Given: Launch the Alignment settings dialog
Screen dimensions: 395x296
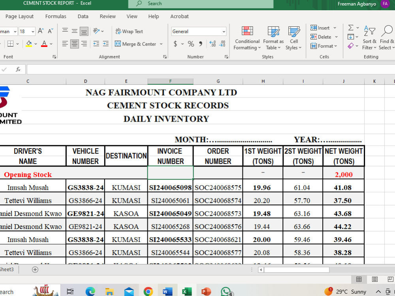Looking at the screenshot, I should (165, 57).
